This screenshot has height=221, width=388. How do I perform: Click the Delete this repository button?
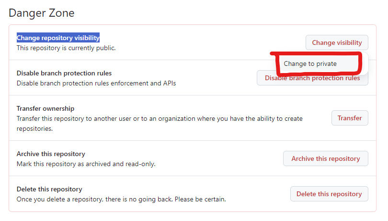(x=329, y=194)
